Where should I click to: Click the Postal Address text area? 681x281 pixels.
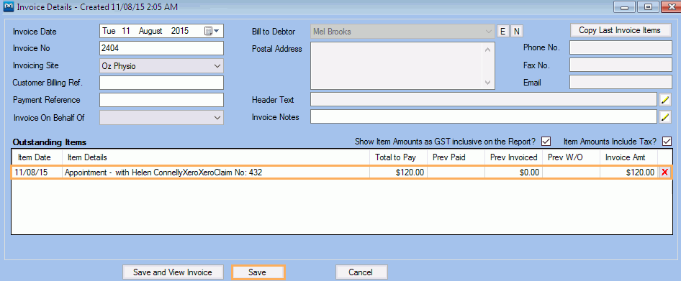pyautogui.click(x=402, y=65)
